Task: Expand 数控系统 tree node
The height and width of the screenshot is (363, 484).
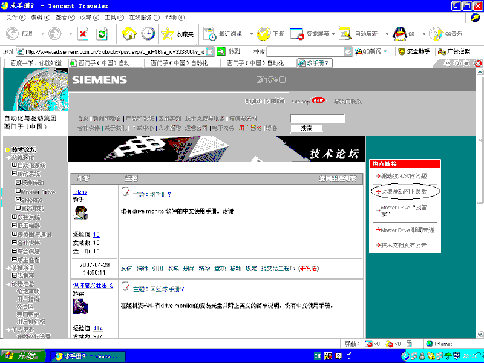Action: 14,217
